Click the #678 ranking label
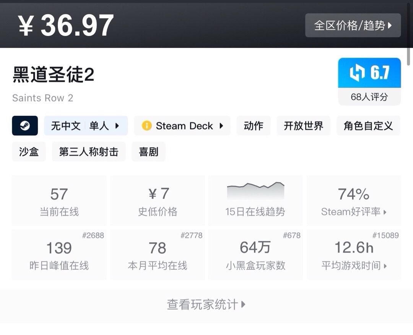The image size is (413, 335). [x=291, y=236]
